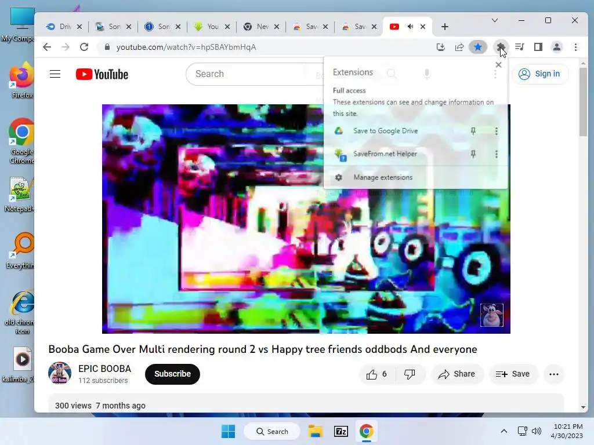This screenshot has height=445, width=594.
Task: Click the bookmark star icon
Action: point(478,47)
